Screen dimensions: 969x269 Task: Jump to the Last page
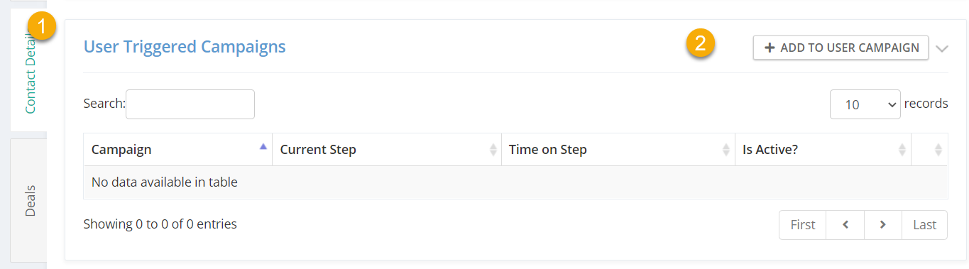pyautogui.click(x=924, y=225)
